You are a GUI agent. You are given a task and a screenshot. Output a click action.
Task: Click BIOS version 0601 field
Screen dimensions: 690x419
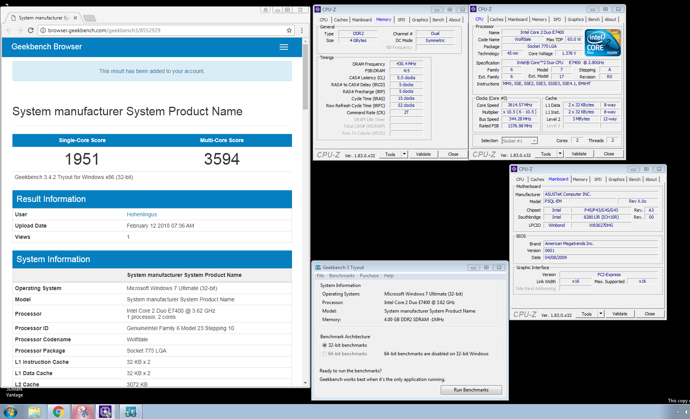tap(601, 250)
